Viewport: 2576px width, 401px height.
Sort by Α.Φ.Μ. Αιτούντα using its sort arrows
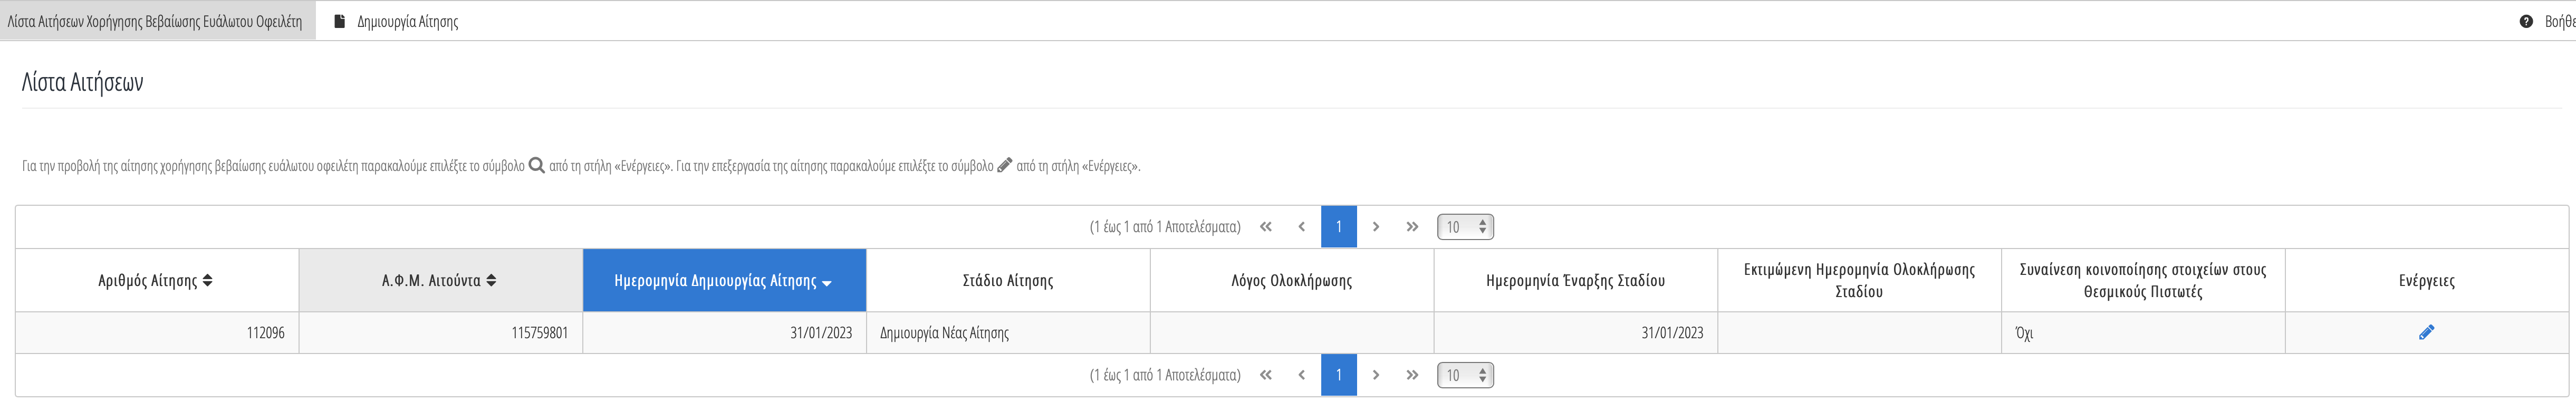click(x=491, y=281)
